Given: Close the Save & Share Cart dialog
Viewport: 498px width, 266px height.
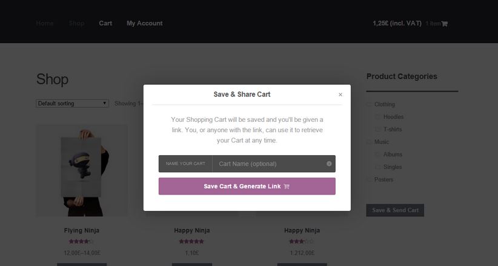Looking at the screenshot, I should 340,95.
